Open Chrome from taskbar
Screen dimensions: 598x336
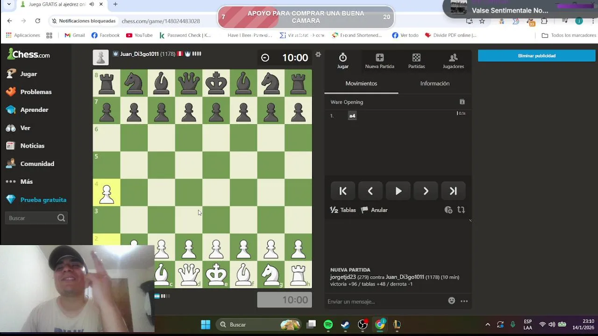[380, 324]
